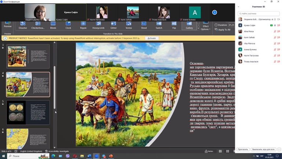Toggle Аліна Бутенко camera-off icon
This screenshot has width=282, height=159.
pos(278,50)
